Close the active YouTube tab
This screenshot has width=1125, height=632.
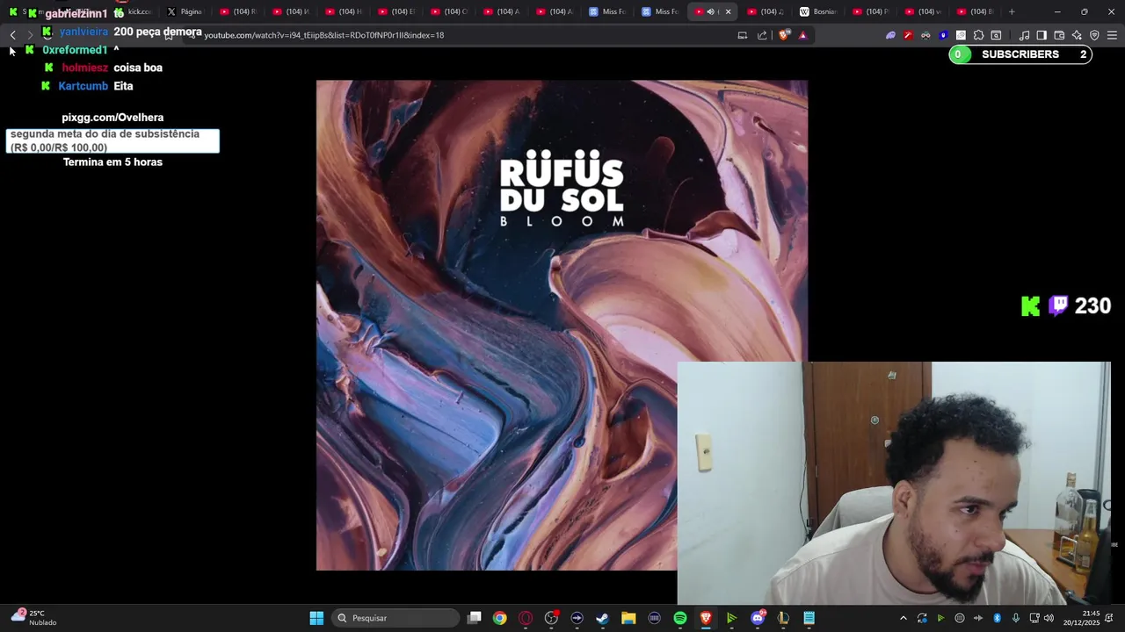coord(728,11)
